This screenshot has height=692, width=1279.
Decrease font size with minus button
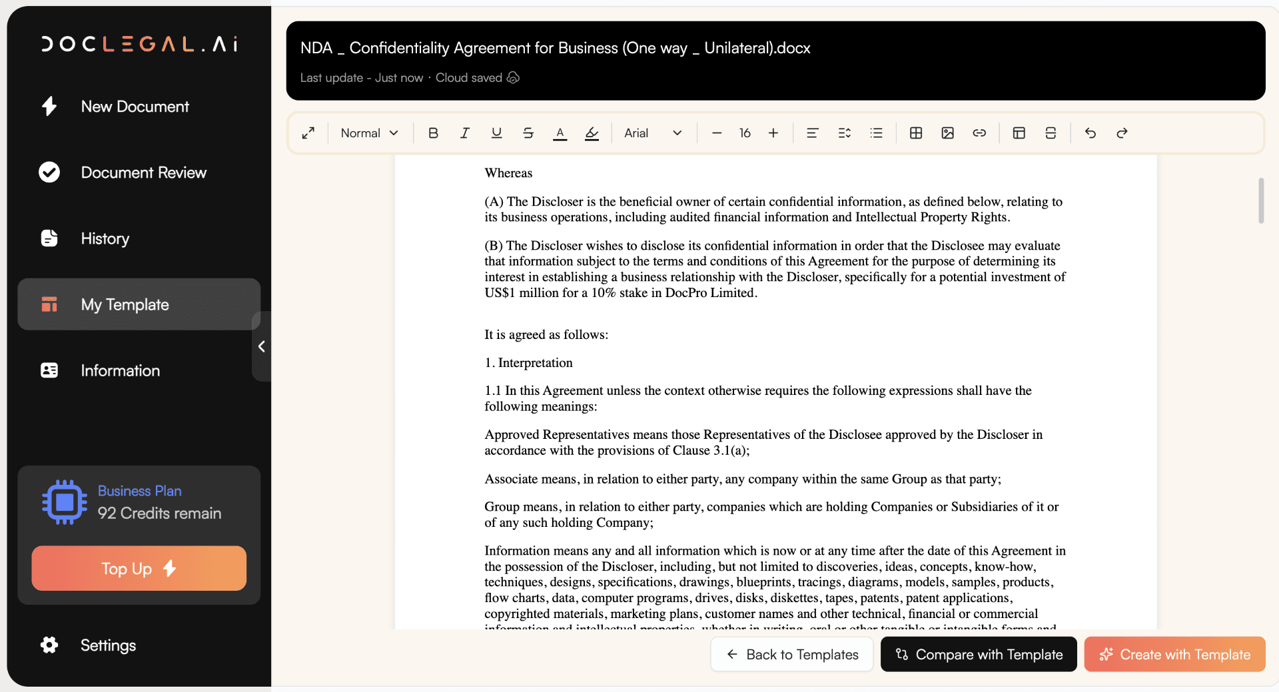(x=717, y=133)
